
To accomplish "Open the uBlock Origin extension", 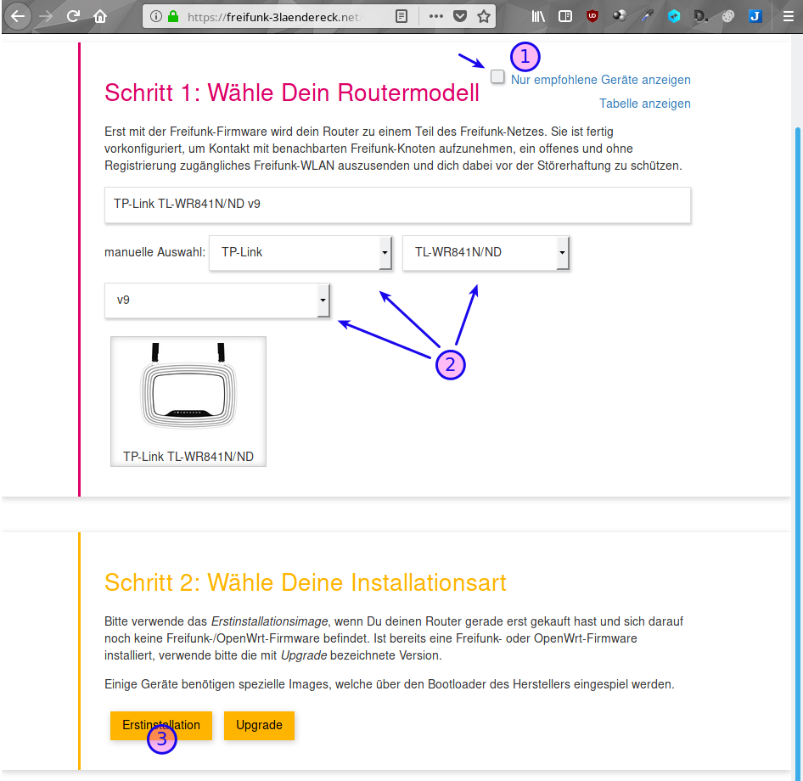I will [x=592, y=16].
